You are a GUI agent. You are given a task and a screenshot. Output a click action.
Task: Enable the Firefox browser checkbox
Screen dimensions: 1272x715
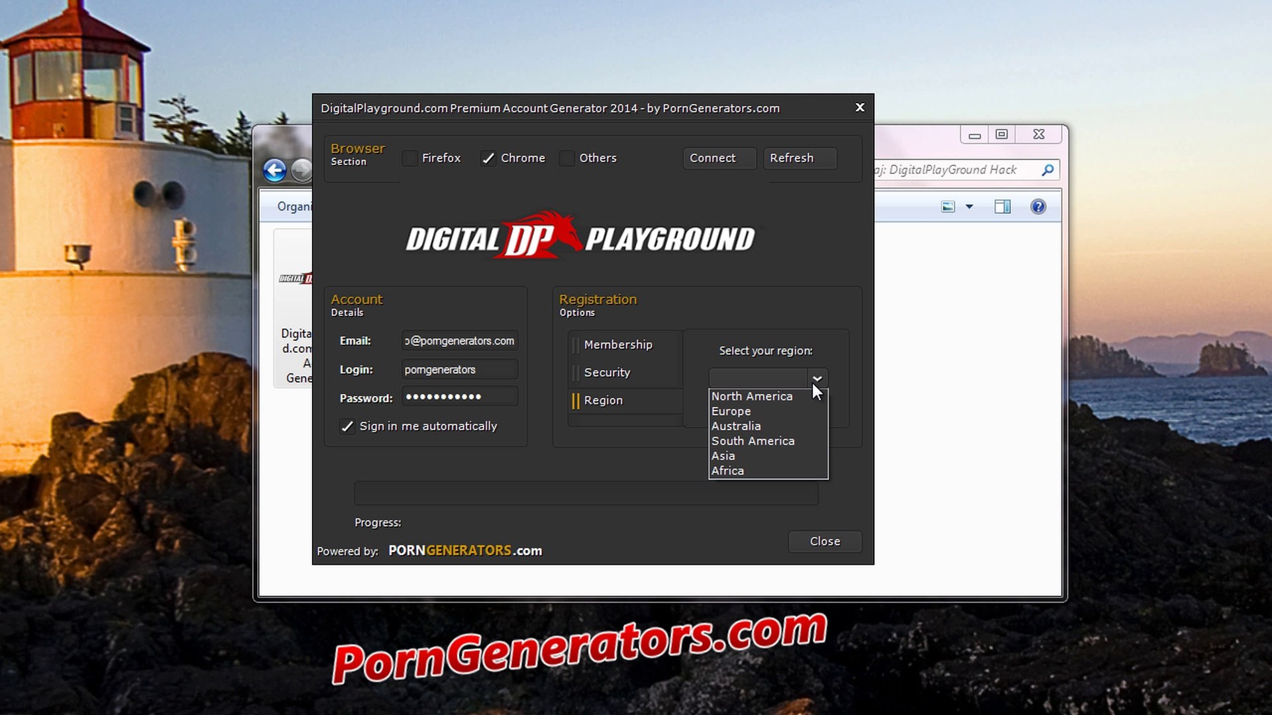tap(410, 158)
